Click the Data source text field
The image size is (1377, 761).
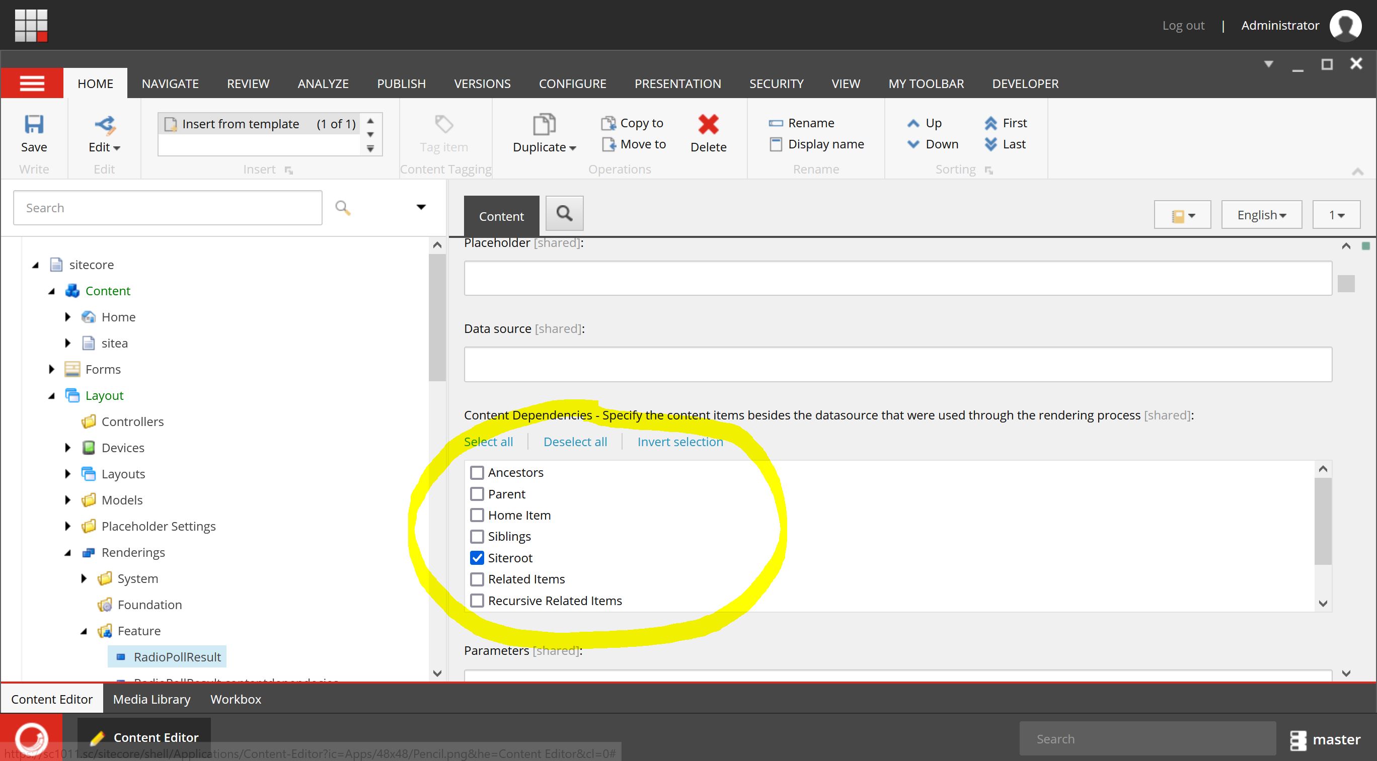(898, 364)
